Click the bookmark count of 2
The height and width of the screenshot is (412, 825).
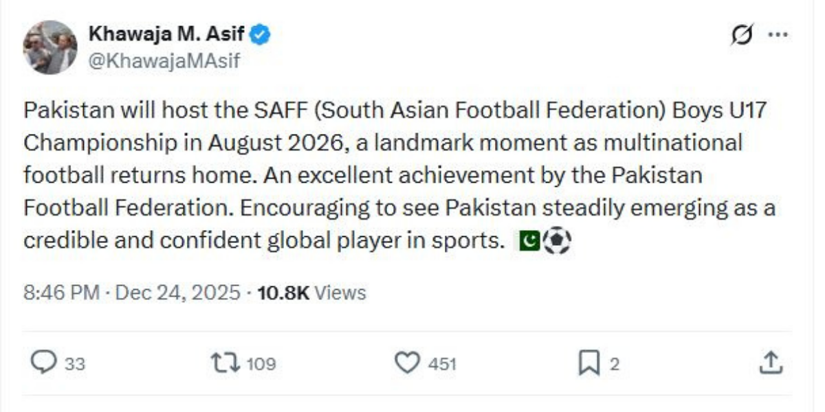615,364
